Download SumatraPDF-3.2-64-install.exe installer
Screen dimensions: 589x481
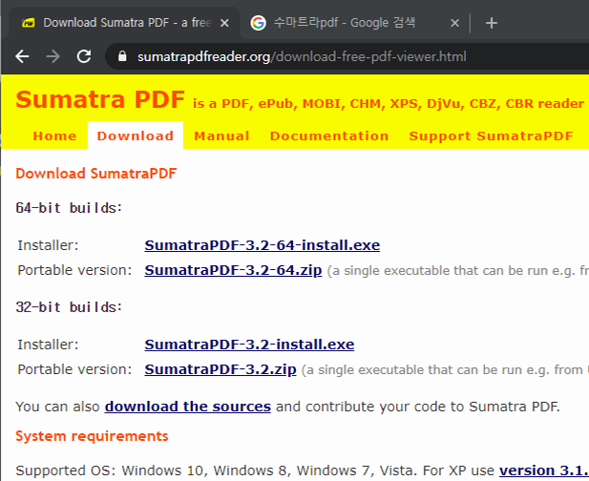click(x=263, y=245)
